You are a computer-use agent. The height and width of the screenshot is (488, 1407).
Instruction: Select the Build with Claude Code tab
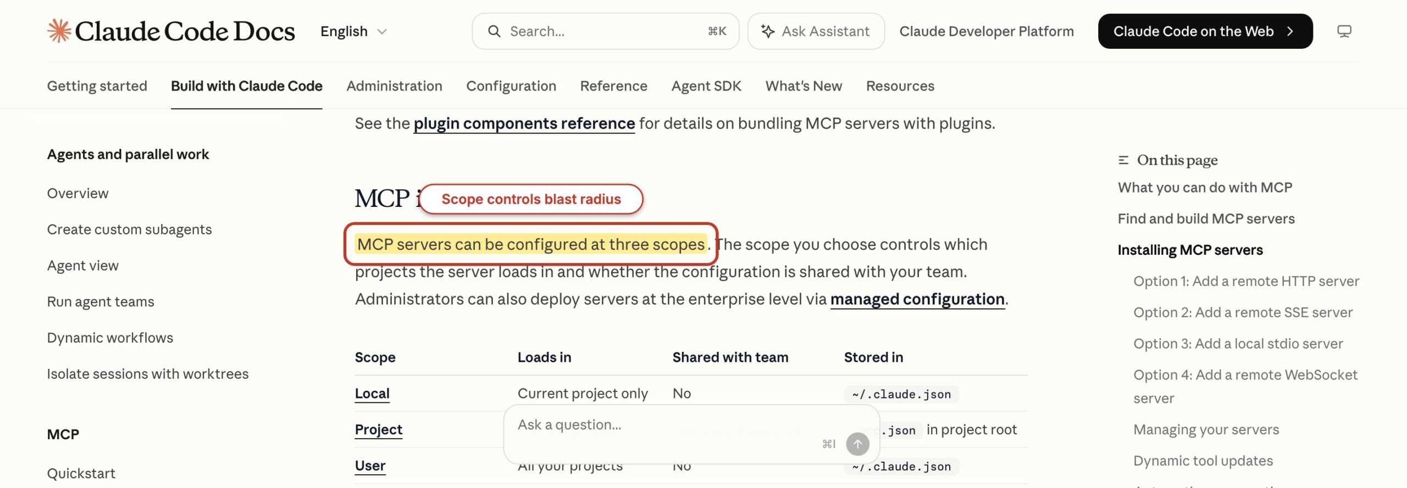click(x=246, y=86)
